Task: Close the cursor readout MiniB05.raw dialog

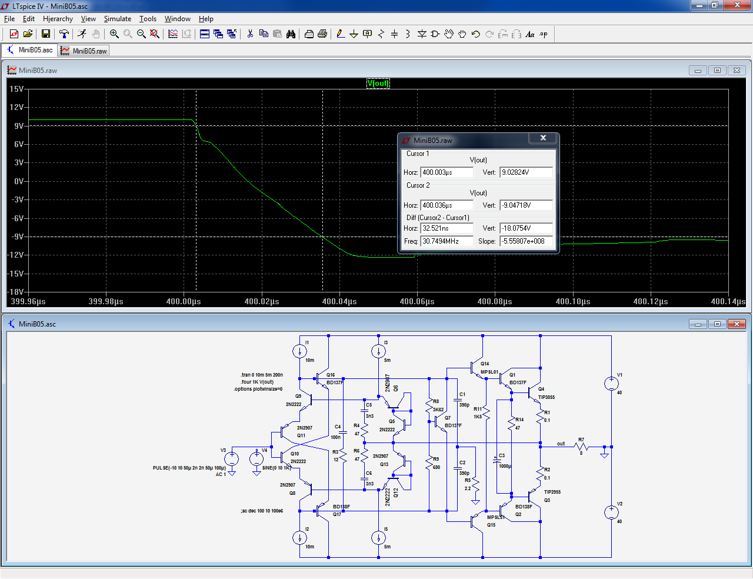Action: 543,138
